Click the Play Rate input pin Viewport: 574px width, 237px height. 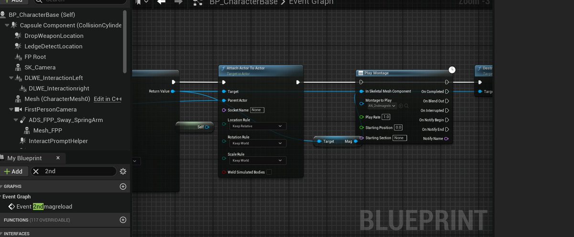click(x=362, y=117)
